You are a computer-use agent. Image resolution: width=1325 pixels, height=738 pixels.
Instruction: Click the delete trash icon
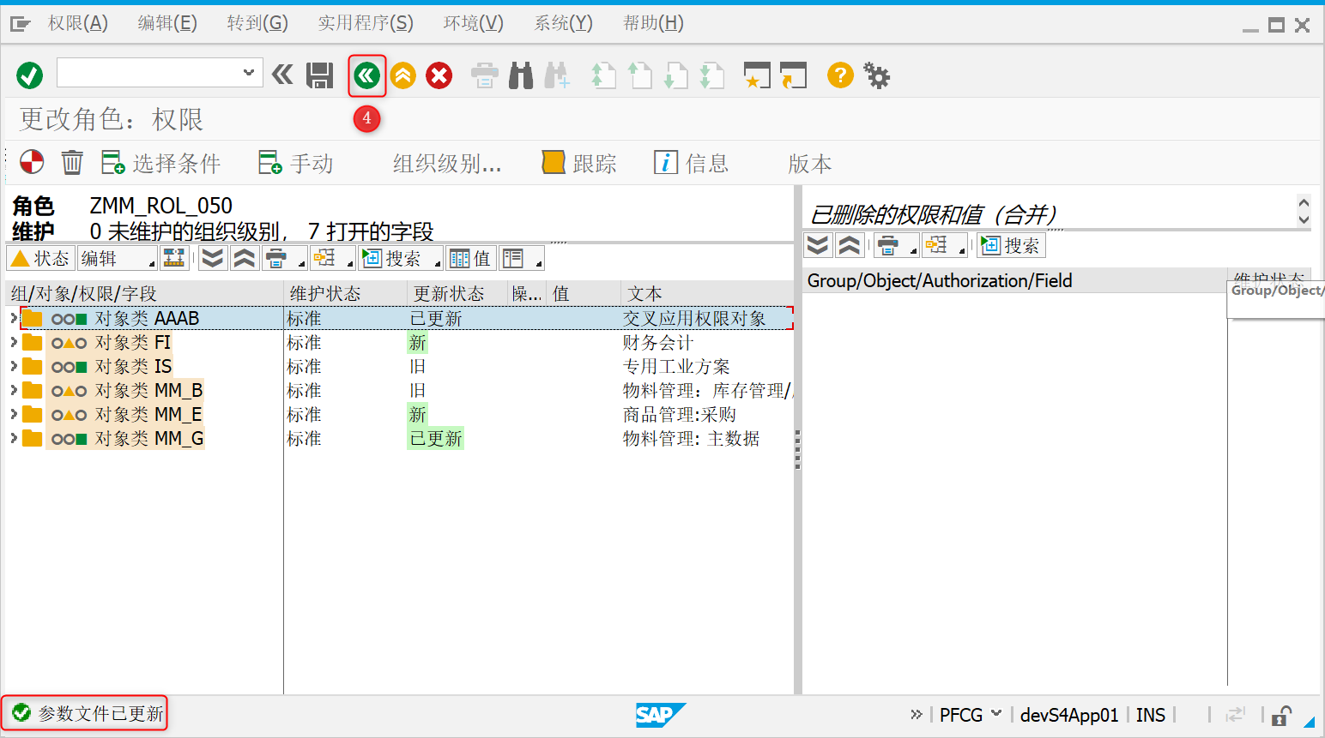(71, 162)
